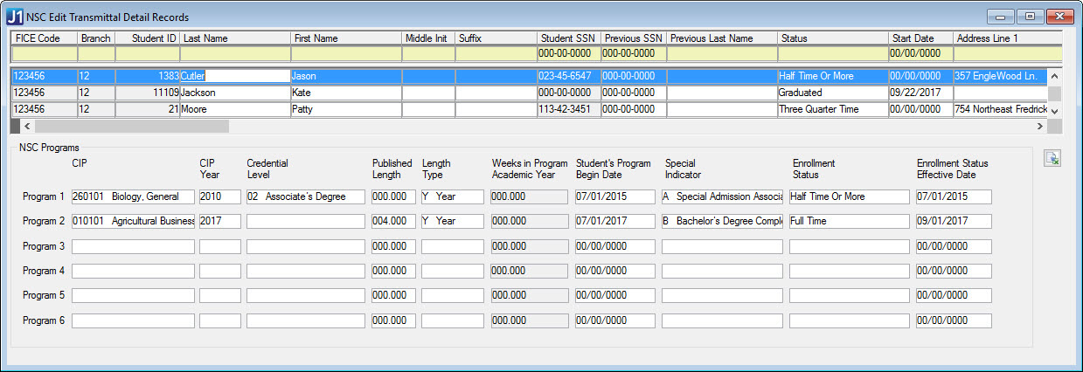Click the Export to Excel icon

point(1052,159)
